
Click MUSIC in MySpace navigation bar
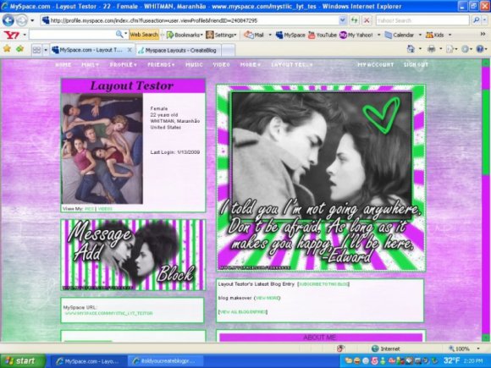click(x=194, y=65)
